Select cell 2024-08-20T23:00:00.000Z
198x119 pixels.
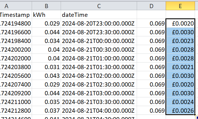click(x=99, y=23)
